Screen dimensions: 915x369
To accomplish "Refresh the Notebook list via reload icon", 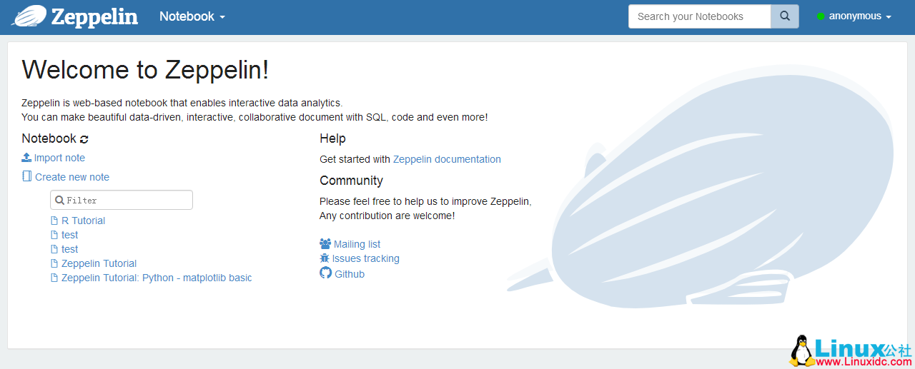I will 84,139.
